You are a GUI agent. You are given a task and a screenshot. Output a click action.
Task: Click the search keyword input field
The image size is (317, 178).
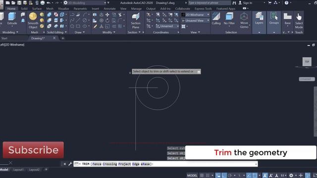[x=209, y=3]
